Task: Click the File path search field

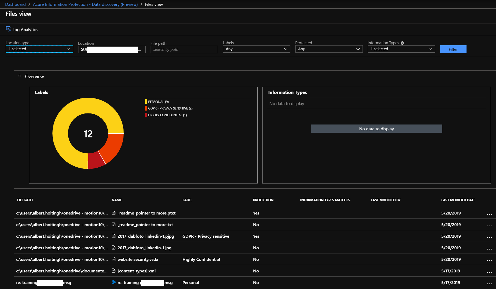Action: pyautogui.click(x=184, y=49)
